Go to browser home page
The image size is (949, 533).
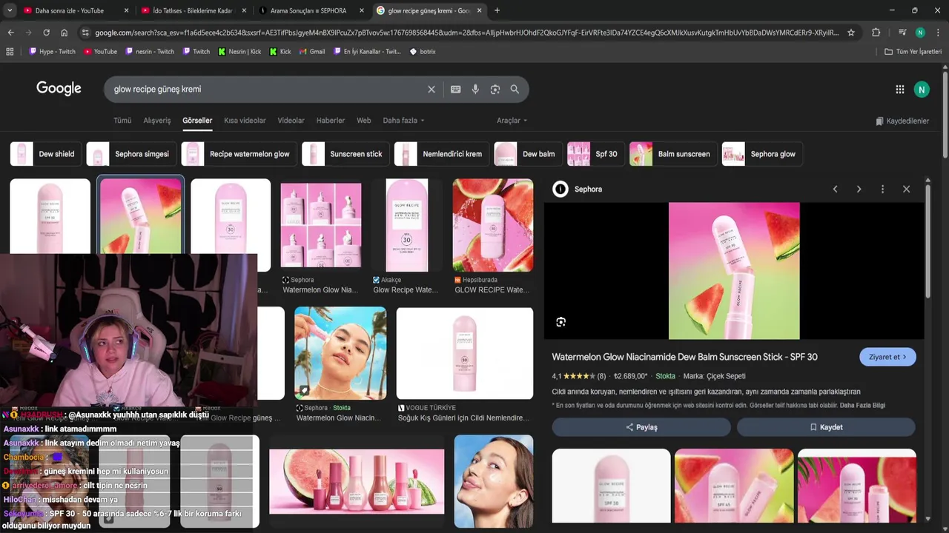tap(64, 33)
